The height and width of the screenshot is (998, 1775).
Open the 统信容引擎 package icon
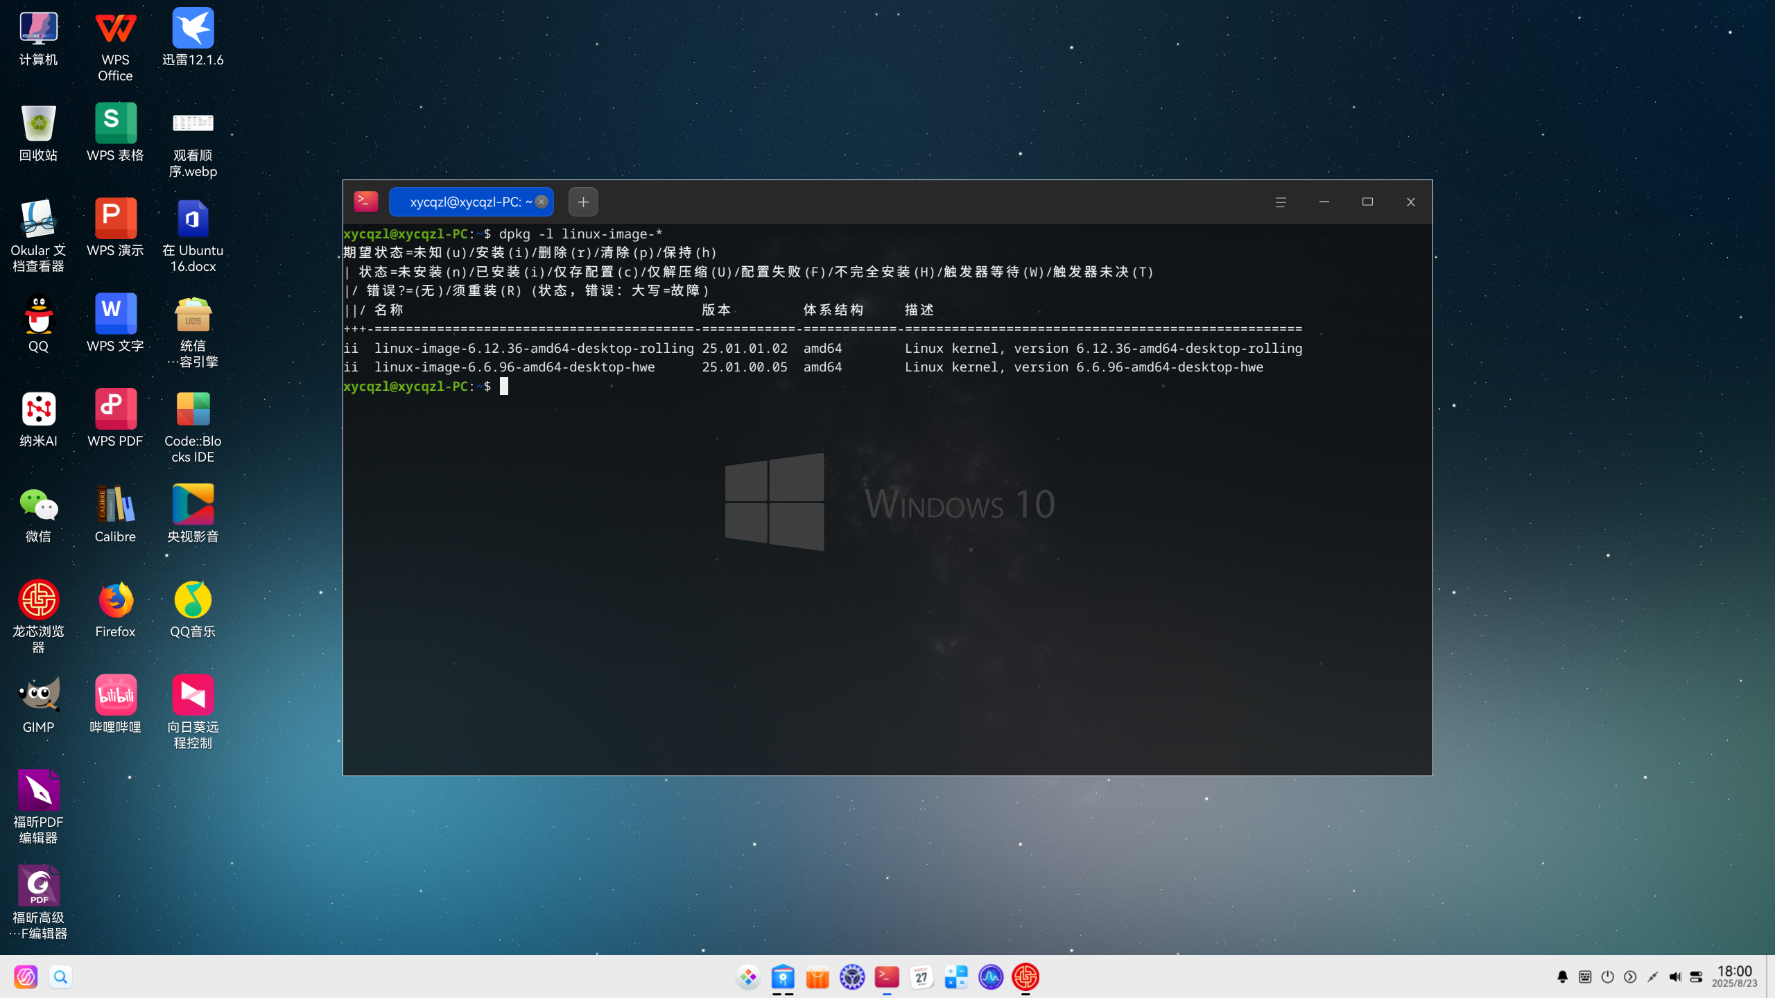pos(193,331)
